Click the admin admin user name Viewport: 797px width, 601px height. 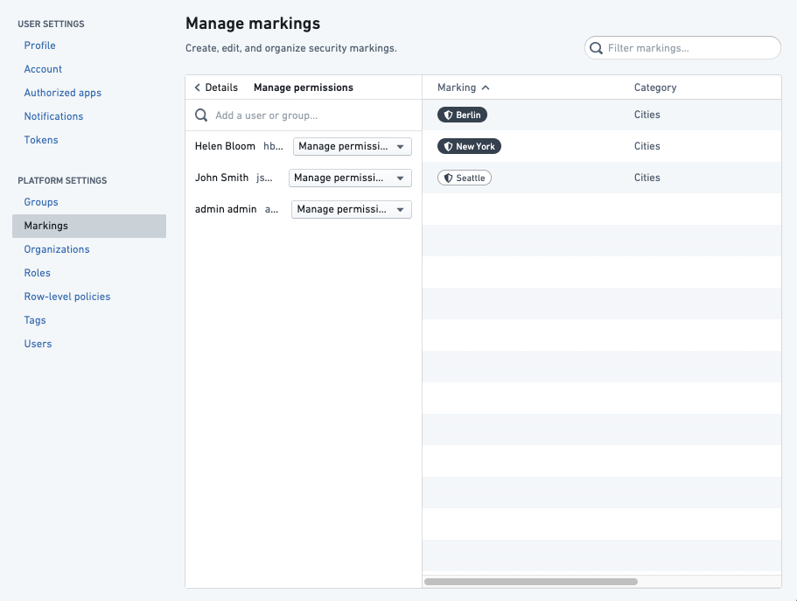[226, 209]
